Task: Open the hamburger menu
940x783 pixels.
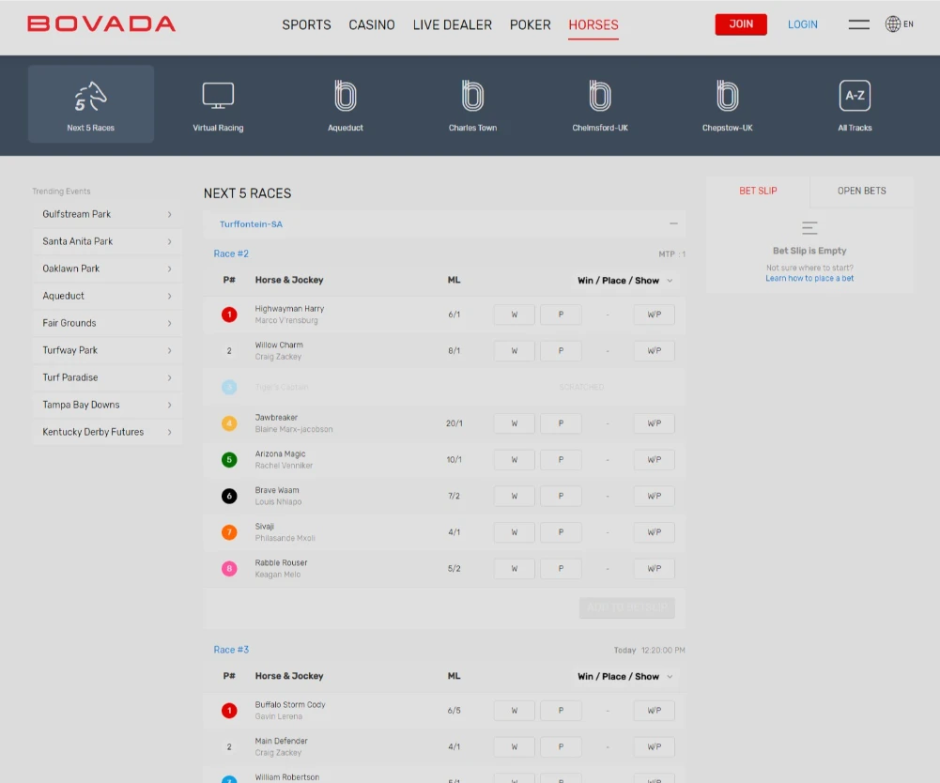Action: pos(858,24)
